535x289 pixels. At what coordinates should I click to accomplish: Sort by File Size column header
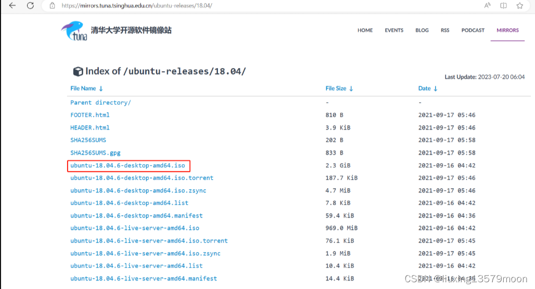pyautogui.click(x=339, y=88)
